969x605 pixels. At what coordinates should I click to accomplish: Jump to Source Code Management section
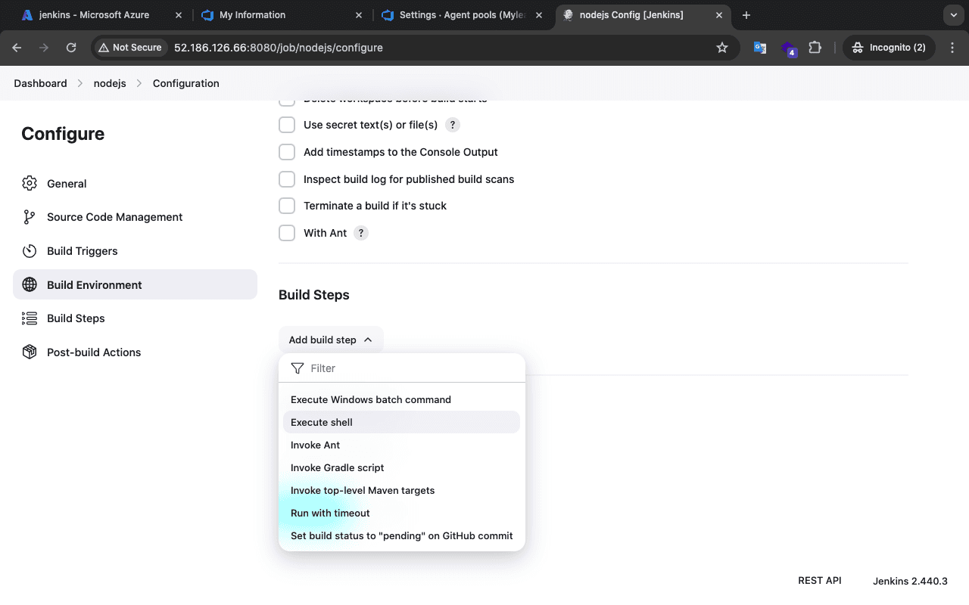[135, 217]
